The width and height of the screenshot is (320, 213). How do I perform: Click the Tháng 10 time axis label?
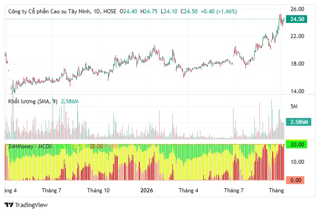point(98,191)
